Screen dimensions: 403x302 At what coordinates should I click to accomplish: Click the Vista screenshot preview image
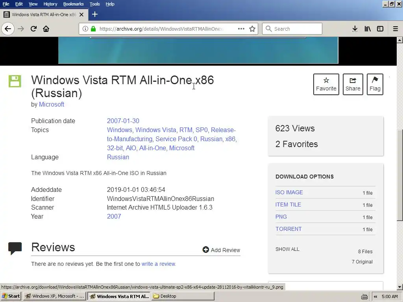(198, 50)
